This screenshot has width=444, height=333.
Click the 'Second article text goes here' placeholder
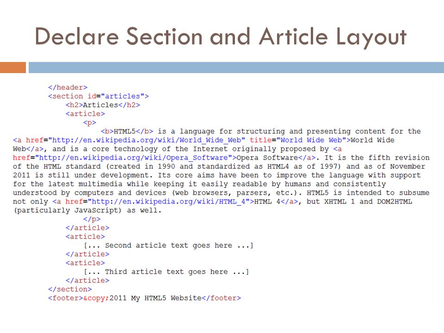[168, 246]
